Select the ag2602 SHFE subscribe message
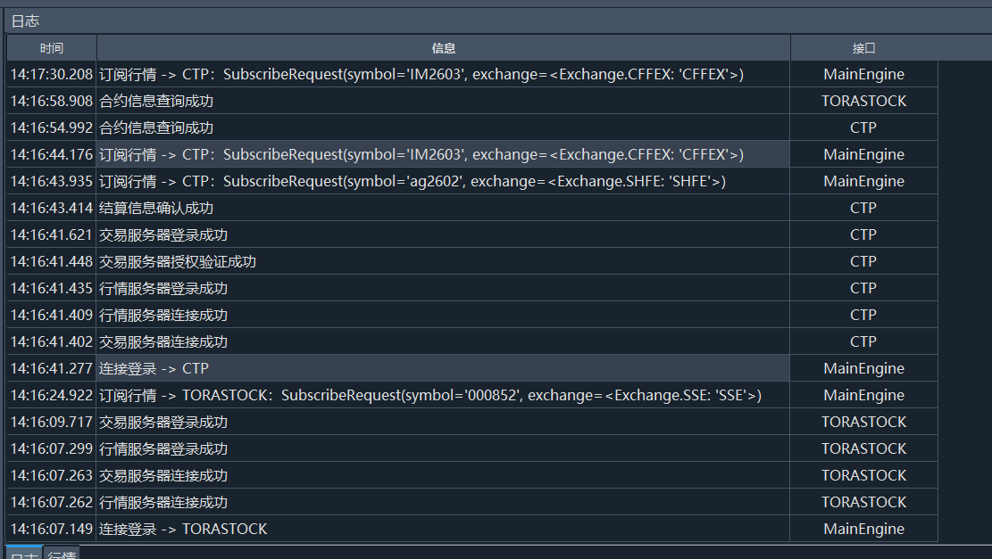The width and height of the screenshot is (992, 559). pyautogui.click(x=412, y=181)
